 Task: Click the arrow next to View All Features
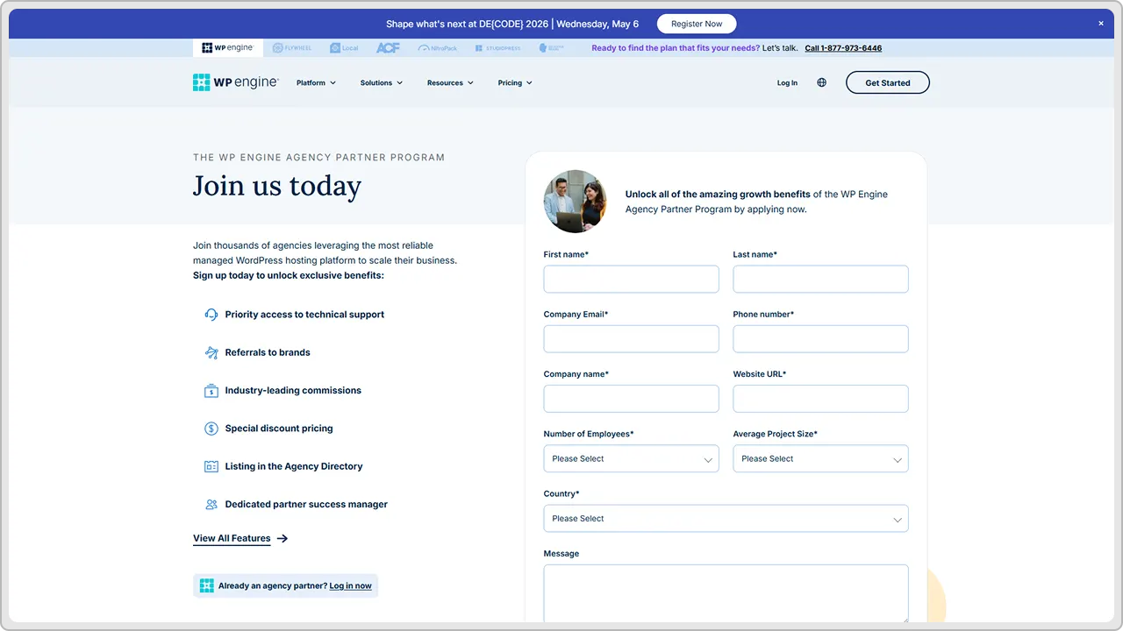283,538
